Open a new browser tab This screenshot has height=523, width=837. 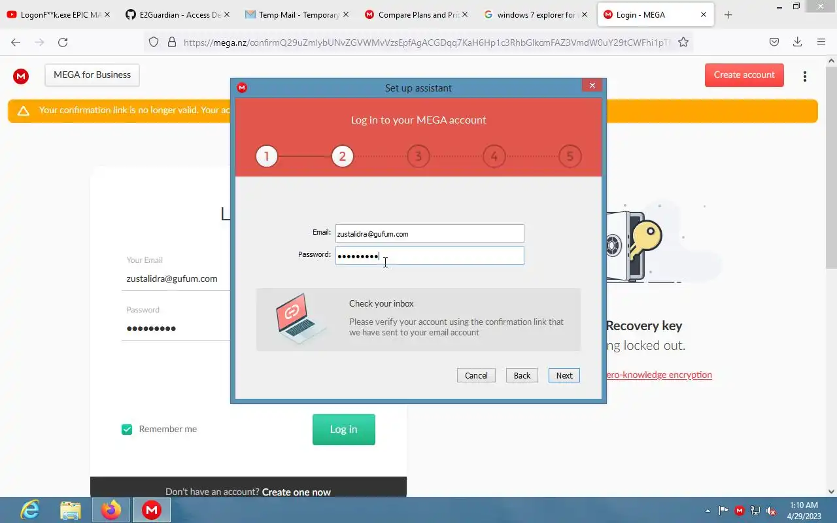[x=728, y=14]
